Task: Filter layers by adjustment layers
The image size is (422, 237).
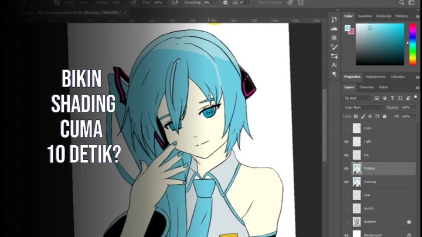Action: click(x=384, y=98)
